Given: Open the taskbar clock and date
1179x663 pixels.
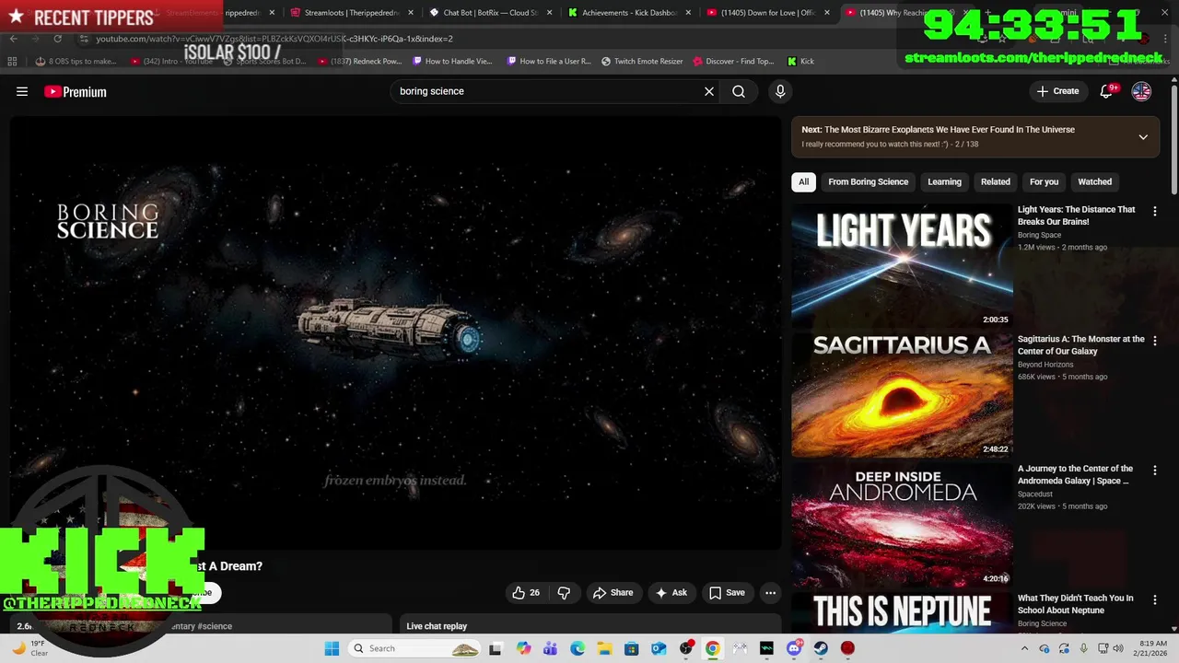Looking at the screenshot, I should (1153, 648).
